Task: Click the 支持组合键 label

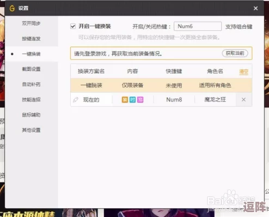Action: [239, 27]
